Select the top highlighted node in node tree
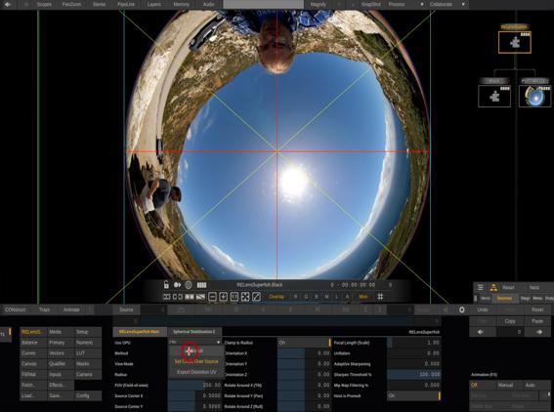This screenshot has width=554, height=412. [514, 42]
